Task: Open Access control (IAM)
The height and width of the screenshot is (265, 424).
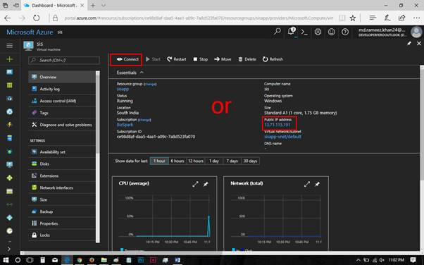Action: (62, 101)
